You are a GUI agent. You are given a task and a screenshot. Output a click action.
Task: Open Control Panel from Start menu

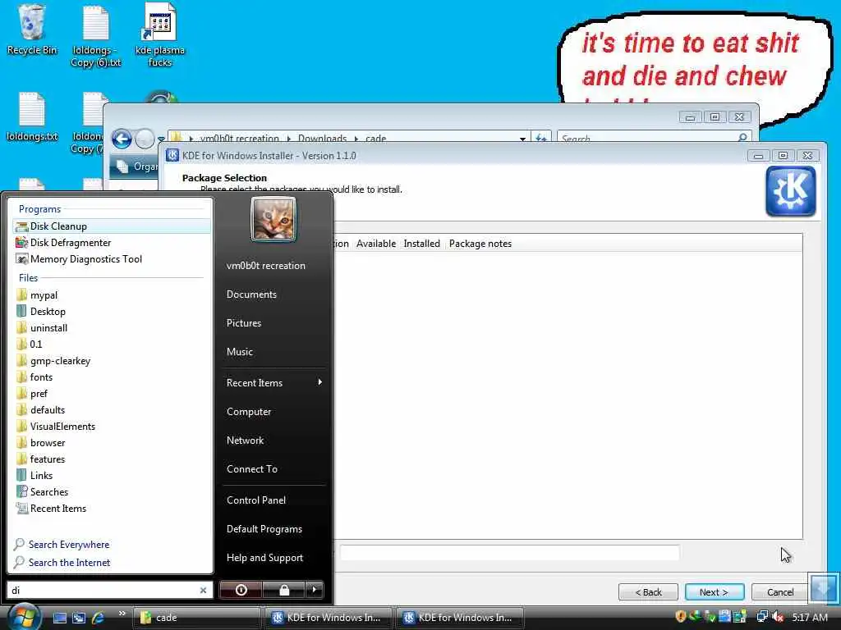[x=256, y=500]
